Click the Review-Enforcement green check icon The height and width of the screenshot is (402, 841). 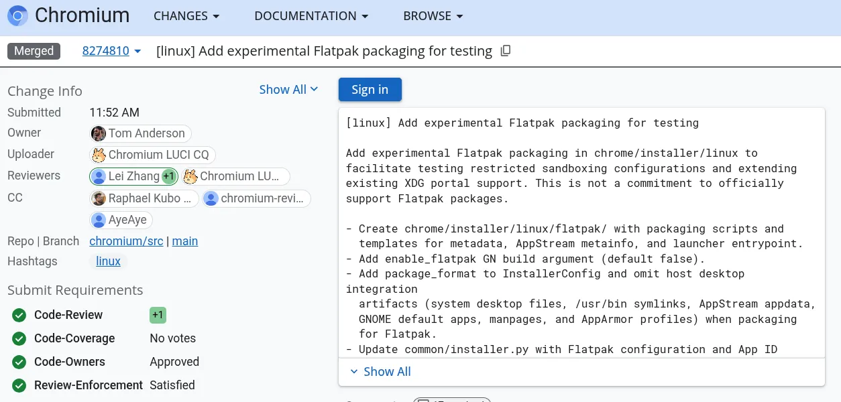19,385
